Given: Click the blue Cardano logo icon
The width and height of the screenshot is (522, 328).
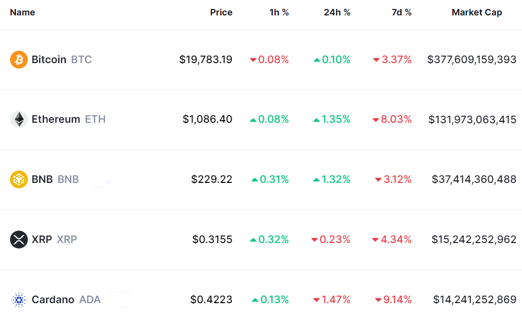Looking at the screenshot, I should [18, 300].
